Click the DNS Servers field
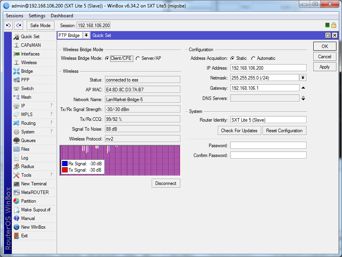342x257 pixels. point(265,98)
